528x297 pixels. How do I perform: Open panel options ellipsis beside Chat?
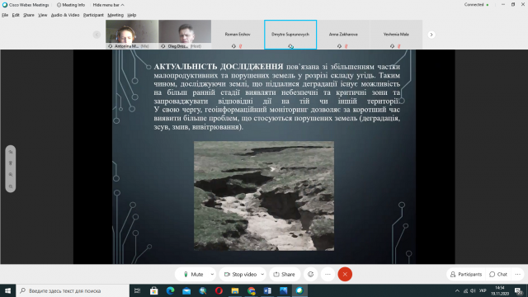click(x=518, y=275)
